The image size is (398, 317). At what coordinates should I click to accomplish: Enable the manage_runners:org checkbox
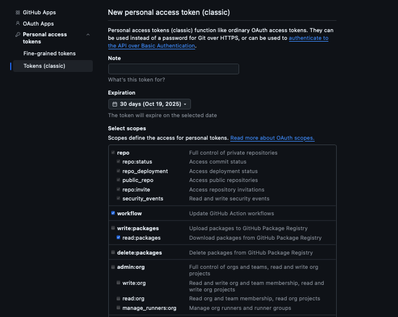tap(118, 308)
